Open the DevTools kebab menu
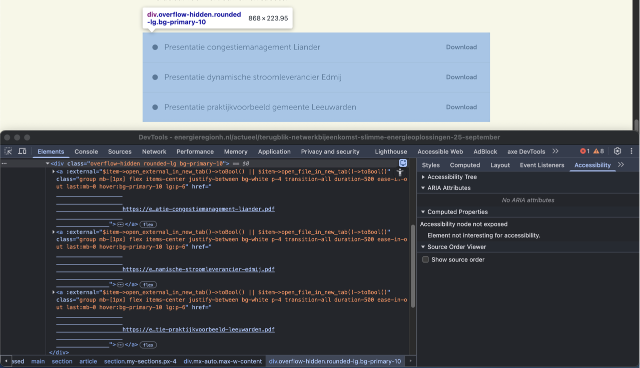The height and width of the screenshot is (368, 640). tap(631, 151)
